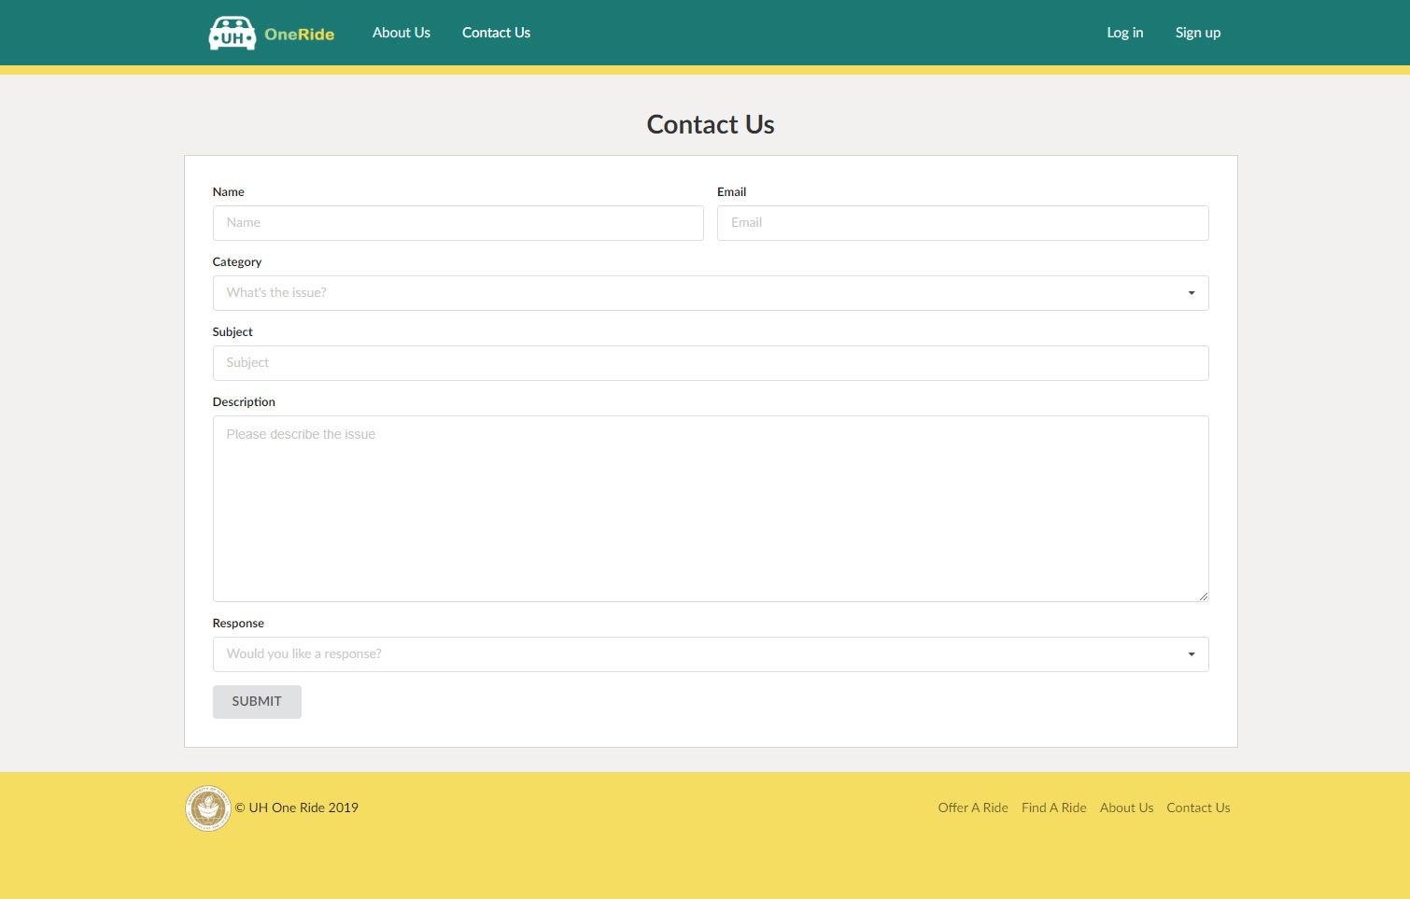Viewport: 1410px width, 899px height.
Task: Grab the Description textarea resize handle
Action: (x=1203, y=596)
